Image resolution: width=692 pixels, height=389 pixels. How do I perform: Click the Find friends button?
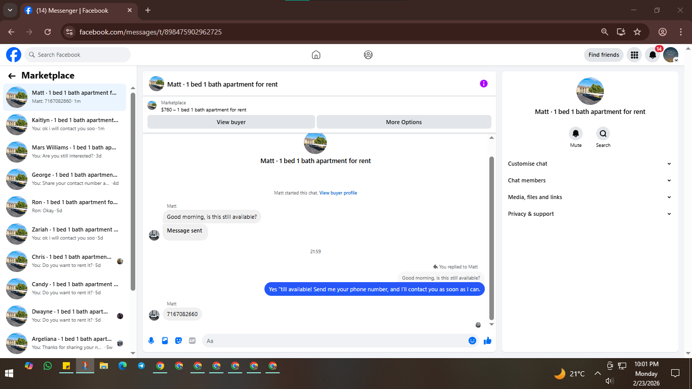604,55
